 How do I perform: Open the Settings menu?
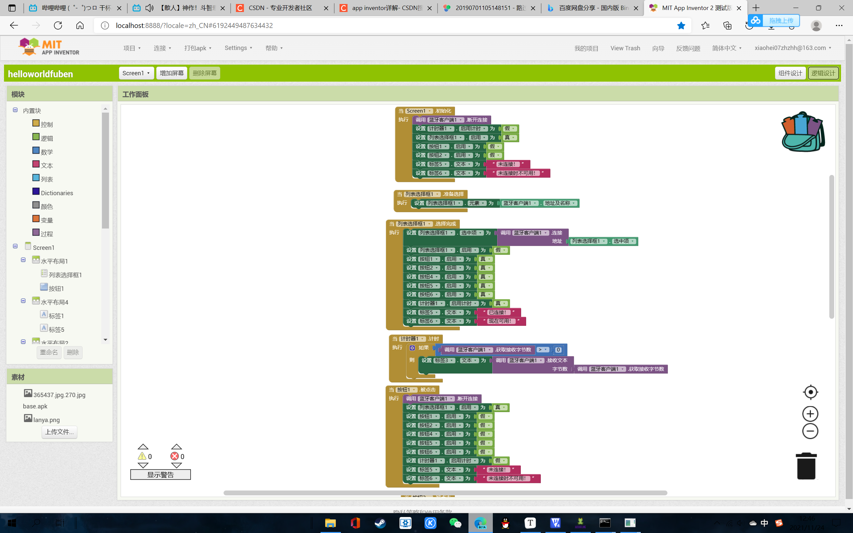(x=238, y=48)
